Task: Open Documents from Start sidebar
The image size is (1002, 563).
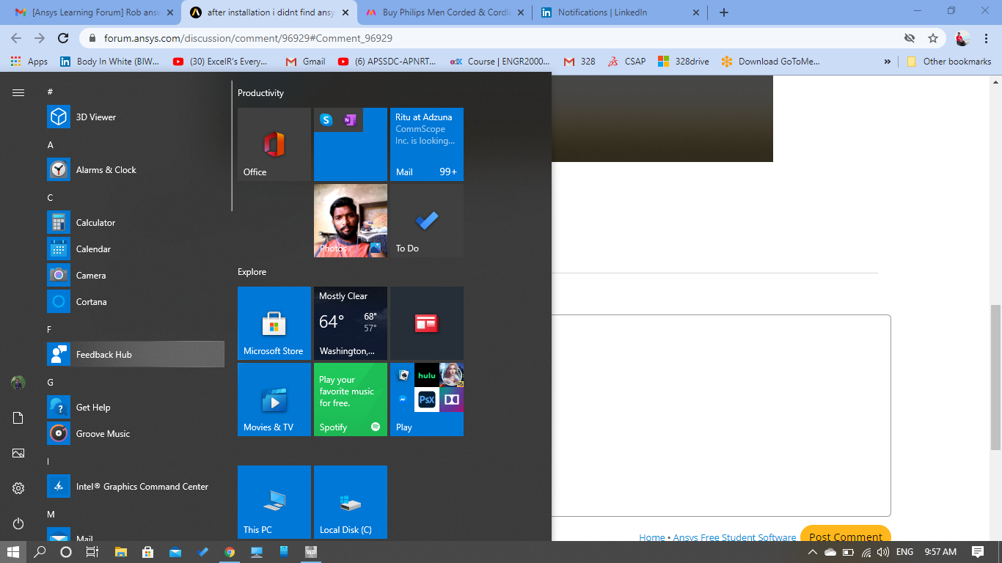Action: [x=18, y=418]
